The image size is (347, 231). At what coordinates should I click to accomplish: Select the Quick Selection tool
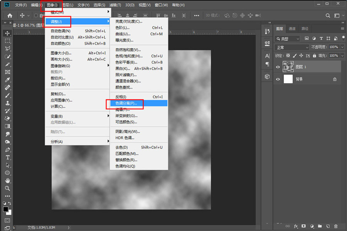tap(7, 56)
